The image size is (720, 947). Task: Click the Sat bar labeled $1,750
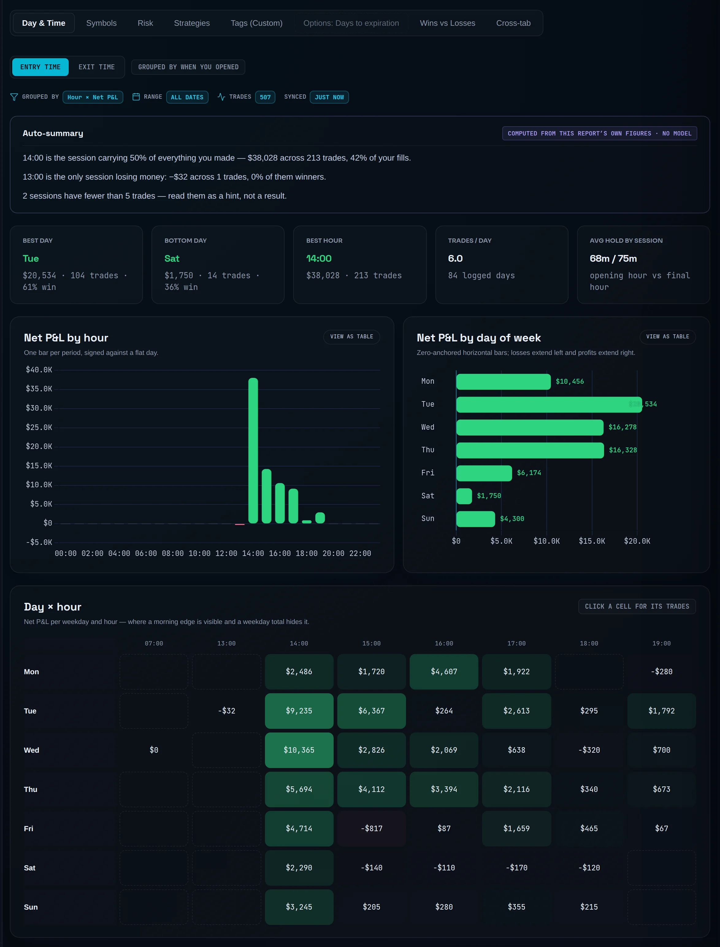pos(464,496)
